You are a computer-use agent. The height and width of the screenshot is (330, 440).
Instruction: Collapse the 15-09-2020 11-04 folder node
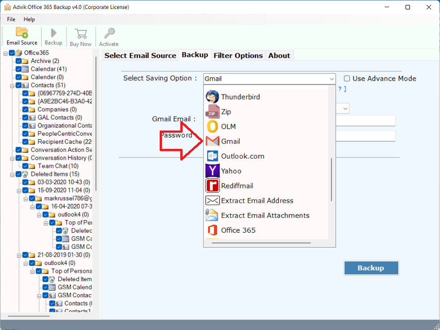19,191
